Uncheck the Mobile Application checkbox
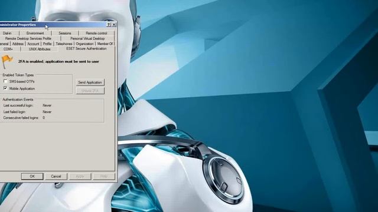The height and width of the screenshot is (212, 378). (5, 88)
